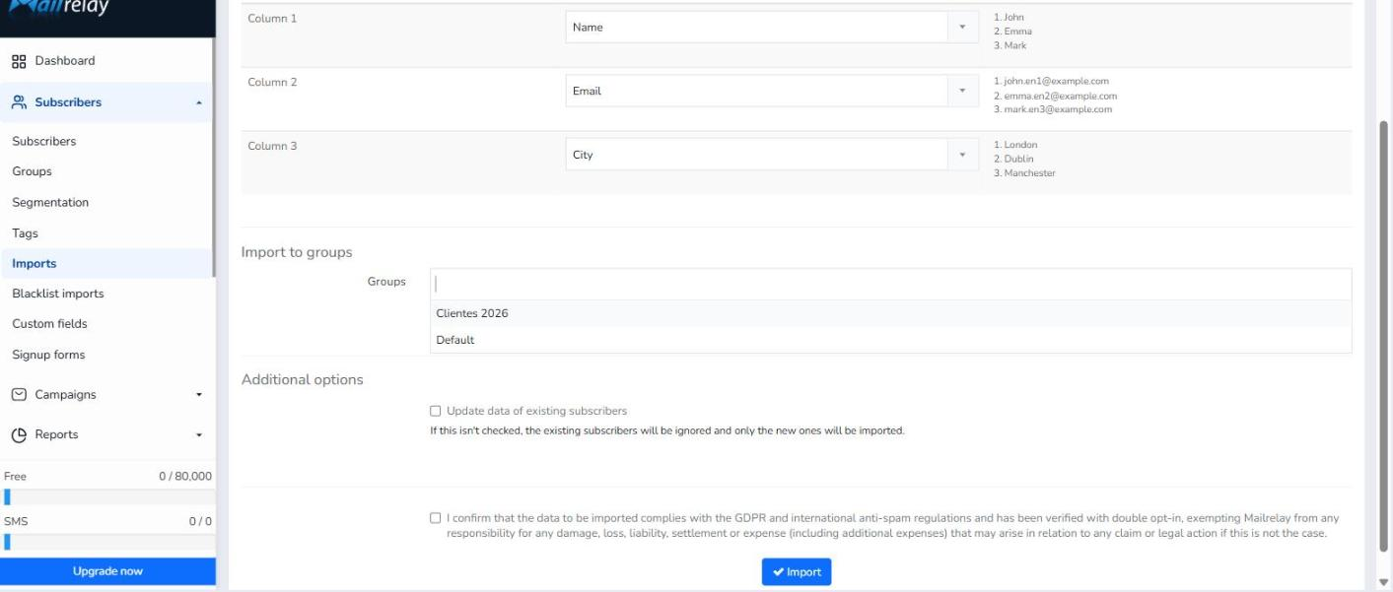
Task: Click the SMS 0 / 0 count
Action: point(200,521)
